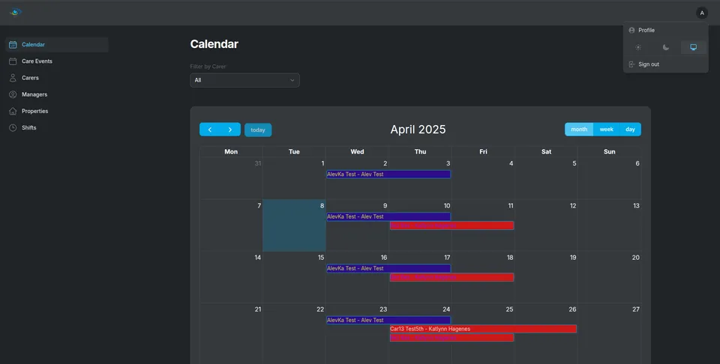Open Carers page label
This screenshot has height=364, width=720.
click(x=30, y=78)
